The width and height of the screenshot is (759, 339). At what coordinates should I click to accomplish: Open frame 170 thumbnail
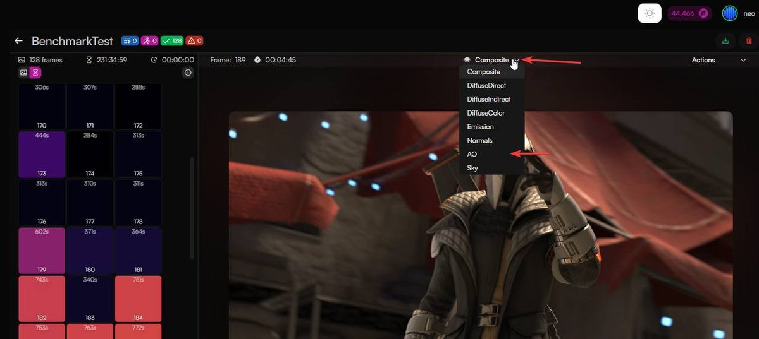tap(42, 107)
